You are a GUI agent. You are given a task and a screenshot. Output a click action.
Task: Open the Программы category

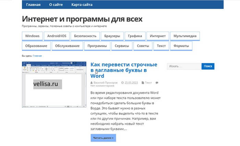point(97,46)
